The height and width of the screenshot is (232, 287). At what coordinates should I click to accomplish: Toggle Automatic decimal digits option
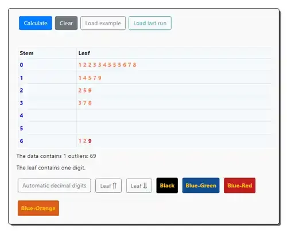click(55, 185)
